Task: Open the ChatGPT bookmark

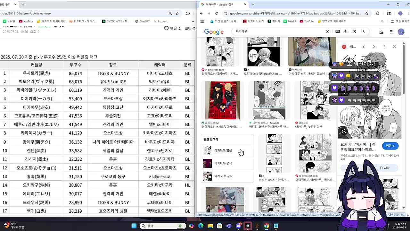Action: [142, 21]
